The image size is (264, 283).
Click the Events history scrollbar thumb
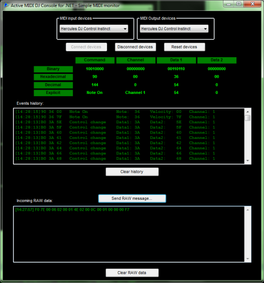click(x=248, y=118)
